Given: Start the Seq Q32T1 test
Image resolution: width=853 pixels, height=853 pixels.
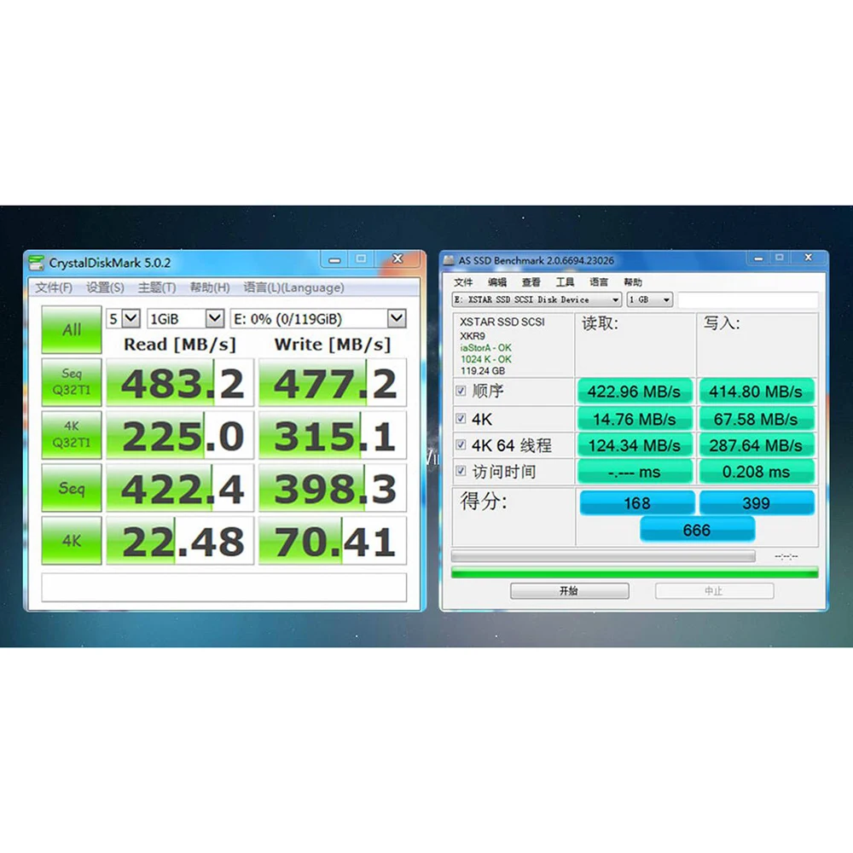Looking at the screenshot, I should tap(71, 381).
